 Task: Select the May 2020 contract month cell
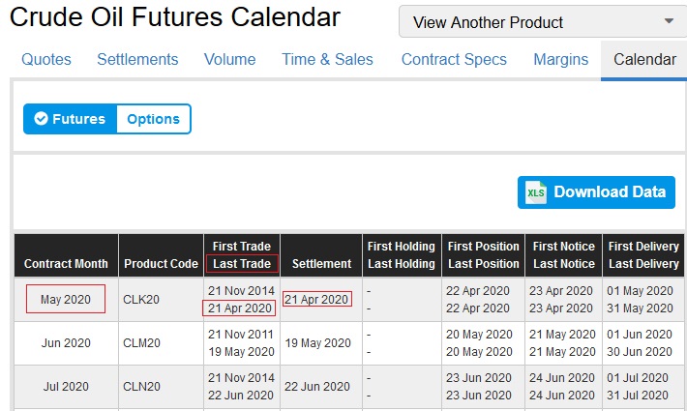66,300
